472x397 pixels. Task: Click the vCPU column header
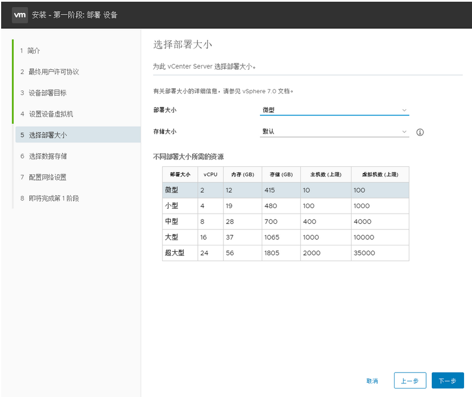[x=210, y=174]
